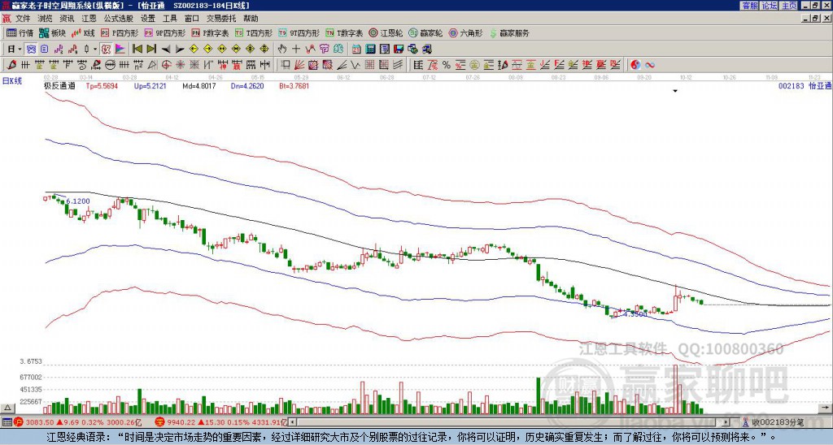
Task: Click the save floppy disk icon
Action: pos(399,50)
